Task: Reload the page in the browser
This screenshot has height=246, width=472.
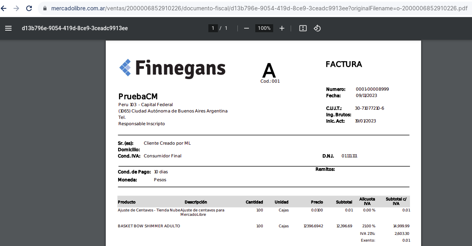Action: click(x=29, y=8)
